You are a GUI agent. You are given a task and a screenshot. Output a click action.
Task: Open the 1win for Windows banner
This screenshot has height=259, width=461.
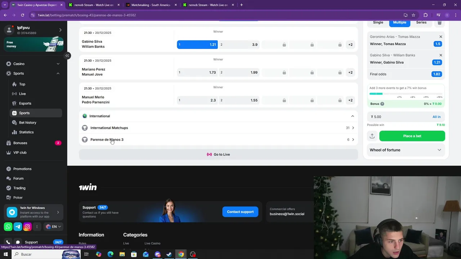click(x=34, y=212)
